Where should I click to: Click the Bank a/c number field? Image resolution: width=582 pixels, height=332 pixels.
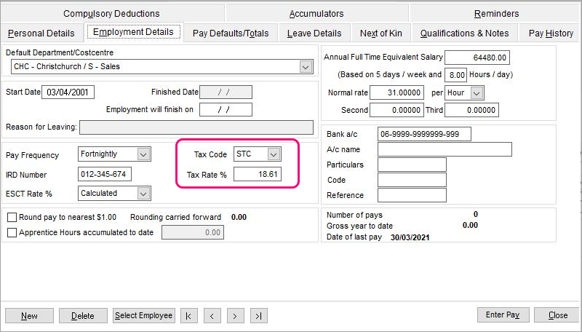pyautogui.click(x=424, y=134)
